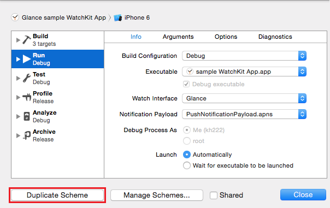This screenshot has width=330, height=208.
Task: Select the Archive clamp icon
Action: tap(27, 135)
